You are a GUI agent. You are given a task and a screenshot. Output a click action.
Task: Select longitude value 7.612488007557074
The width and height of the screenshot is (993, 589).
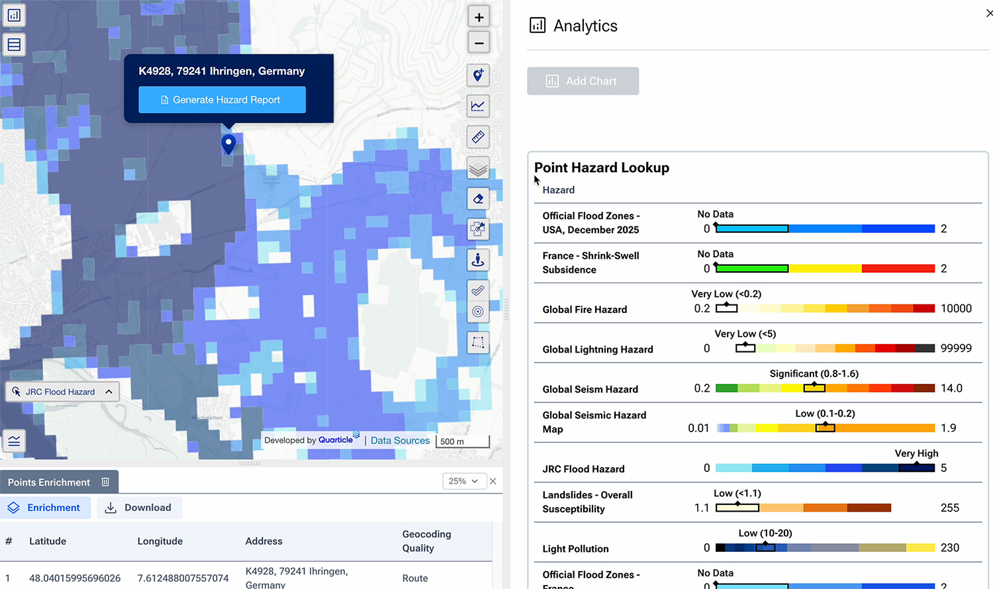[183, 578]
